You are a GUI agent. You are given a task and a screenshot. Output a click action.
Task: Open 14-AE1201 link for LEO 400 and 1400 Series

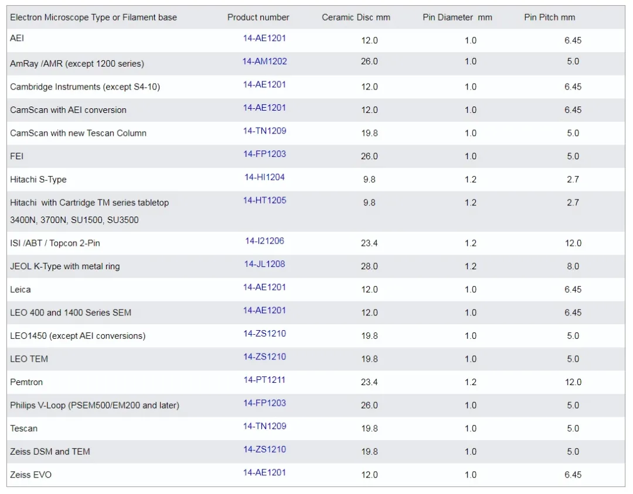click(x=264, y=311)
